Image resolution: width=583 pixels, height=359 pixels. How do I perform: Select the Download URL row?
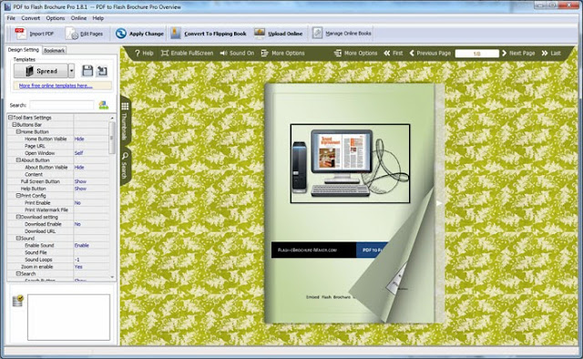(x=58, y=231)
